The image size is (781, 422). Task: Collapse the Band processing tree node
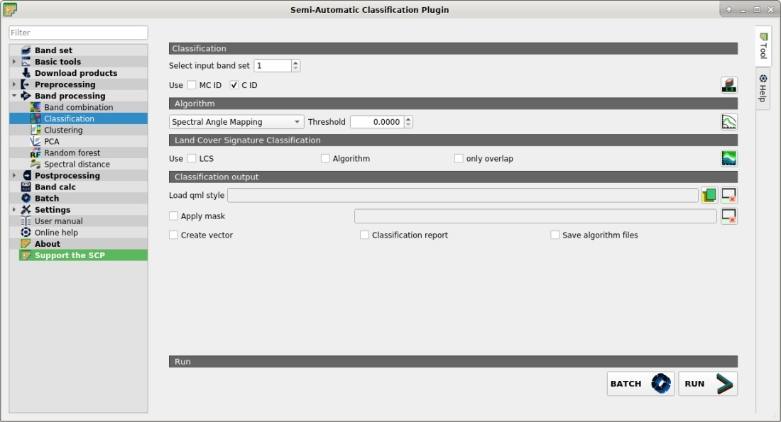point(14,96)
